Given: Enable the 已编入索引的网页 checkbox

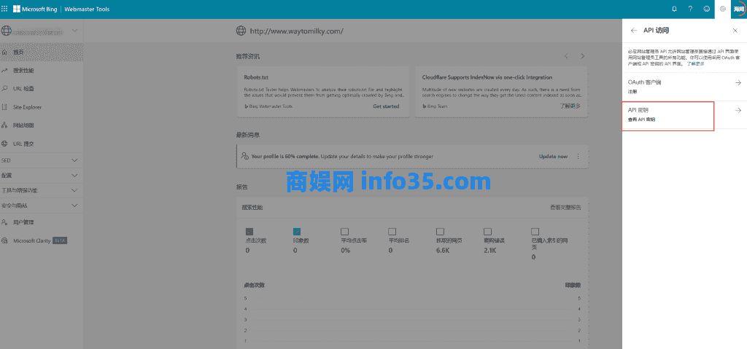Looking at the screenshot, I should click(x=535, y=232).
